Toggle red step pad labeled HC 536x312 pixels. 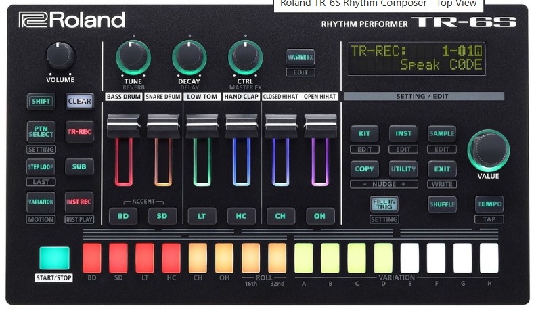[x=171, y=258]
